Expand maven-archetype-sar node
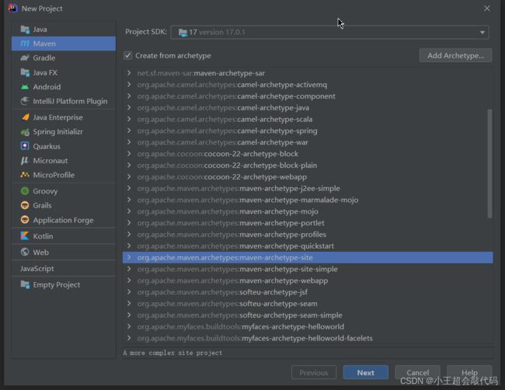Image resolution: width=505 pixels, height=390 pixels. click(129, 73)
